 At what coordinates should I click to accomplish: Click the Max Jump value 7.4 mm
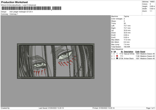click(x=127, y=44)
